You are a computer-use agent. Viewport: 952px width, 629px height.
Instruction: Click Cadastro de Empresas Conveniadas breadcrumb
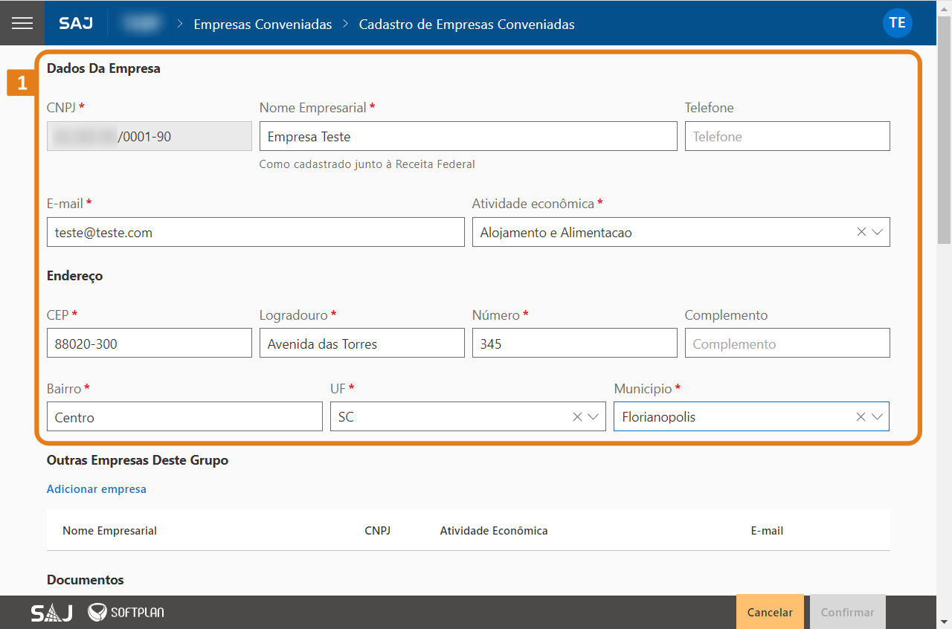tap(466, 24)
